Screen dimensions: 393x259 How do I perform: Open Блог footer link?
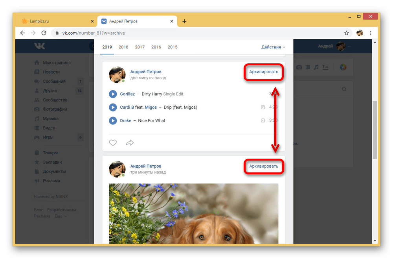pyautogui.click(x=39, y=210)
